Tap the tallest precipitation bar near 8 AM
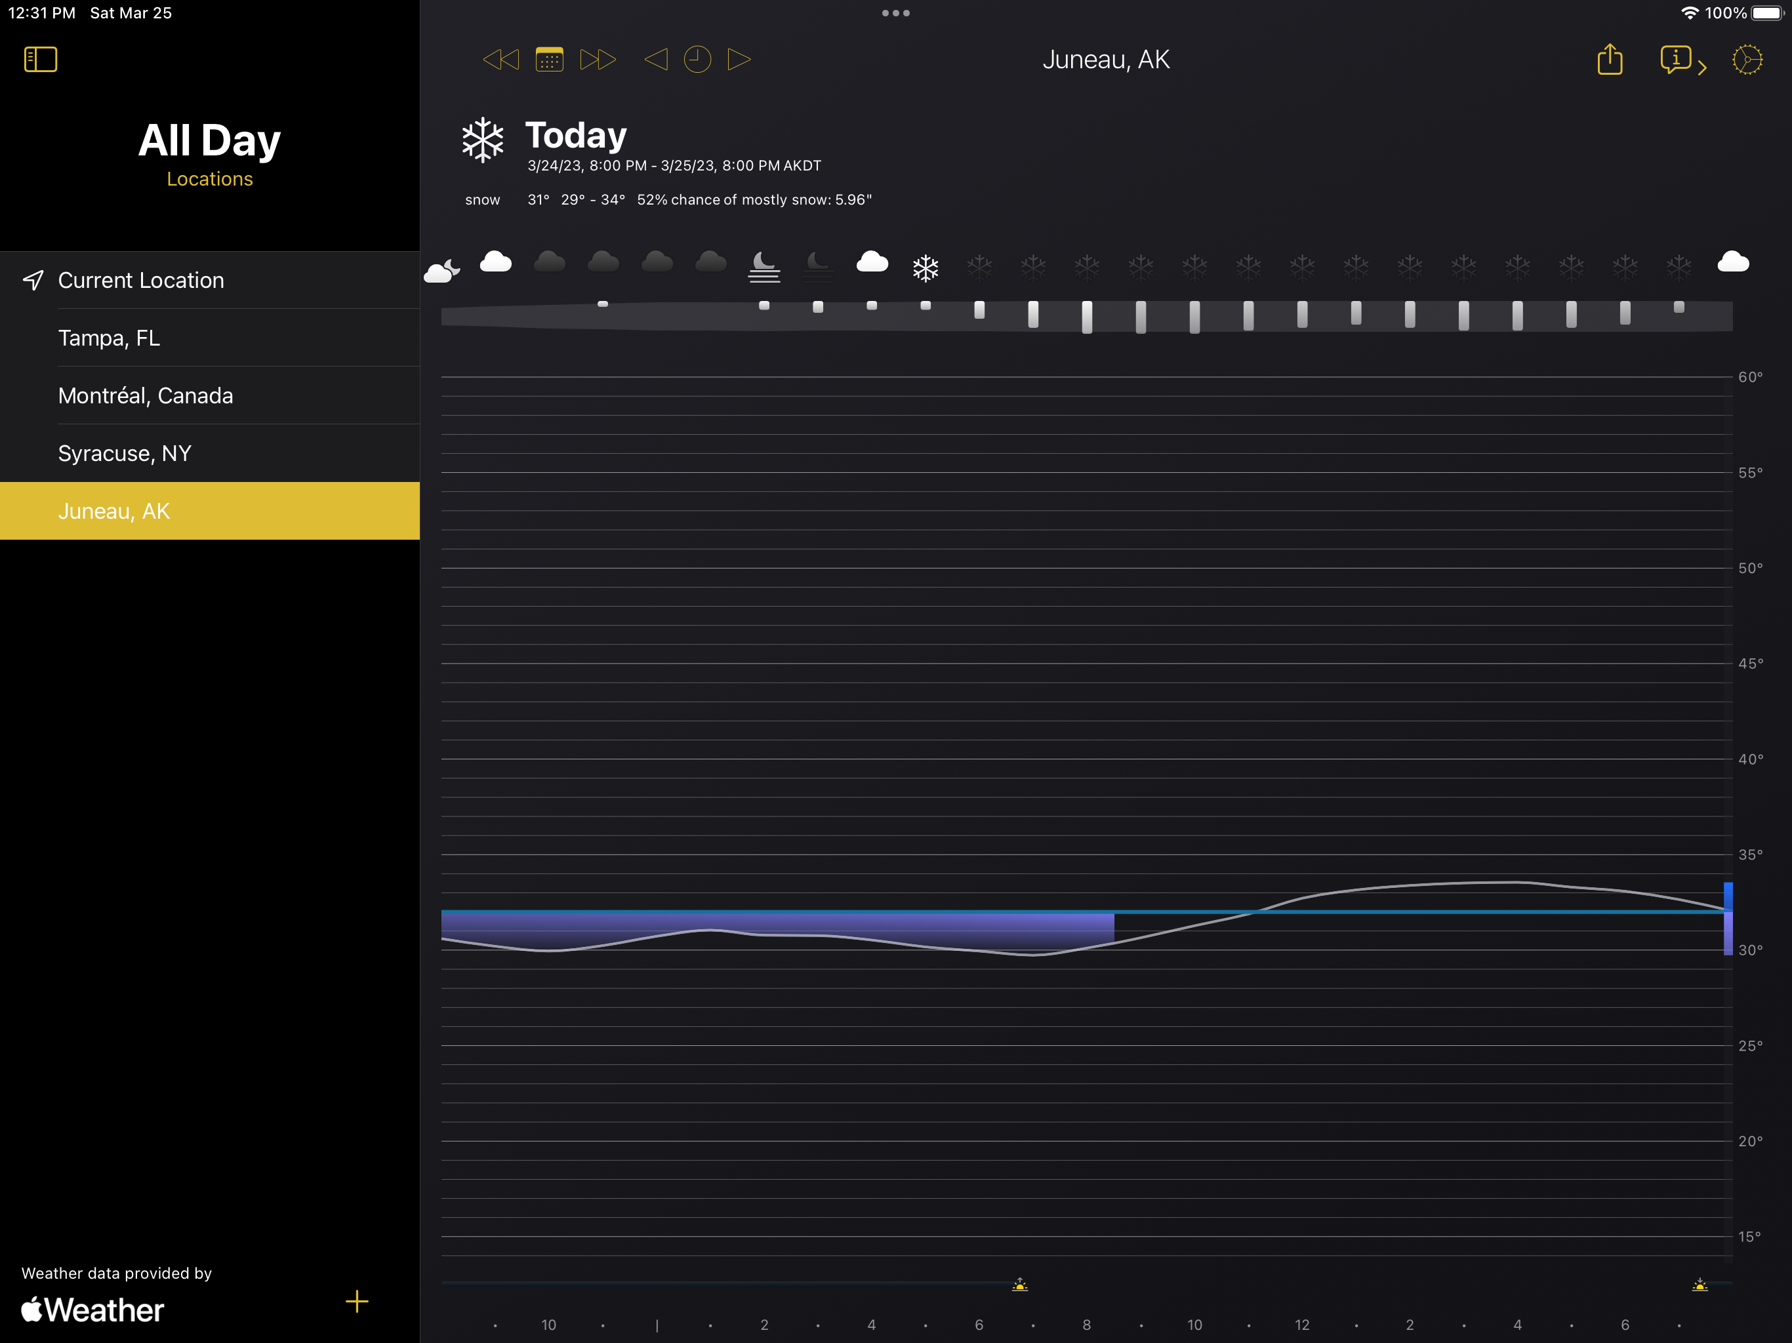This screenshot has width=1792, height=1343. (1087, 317)
